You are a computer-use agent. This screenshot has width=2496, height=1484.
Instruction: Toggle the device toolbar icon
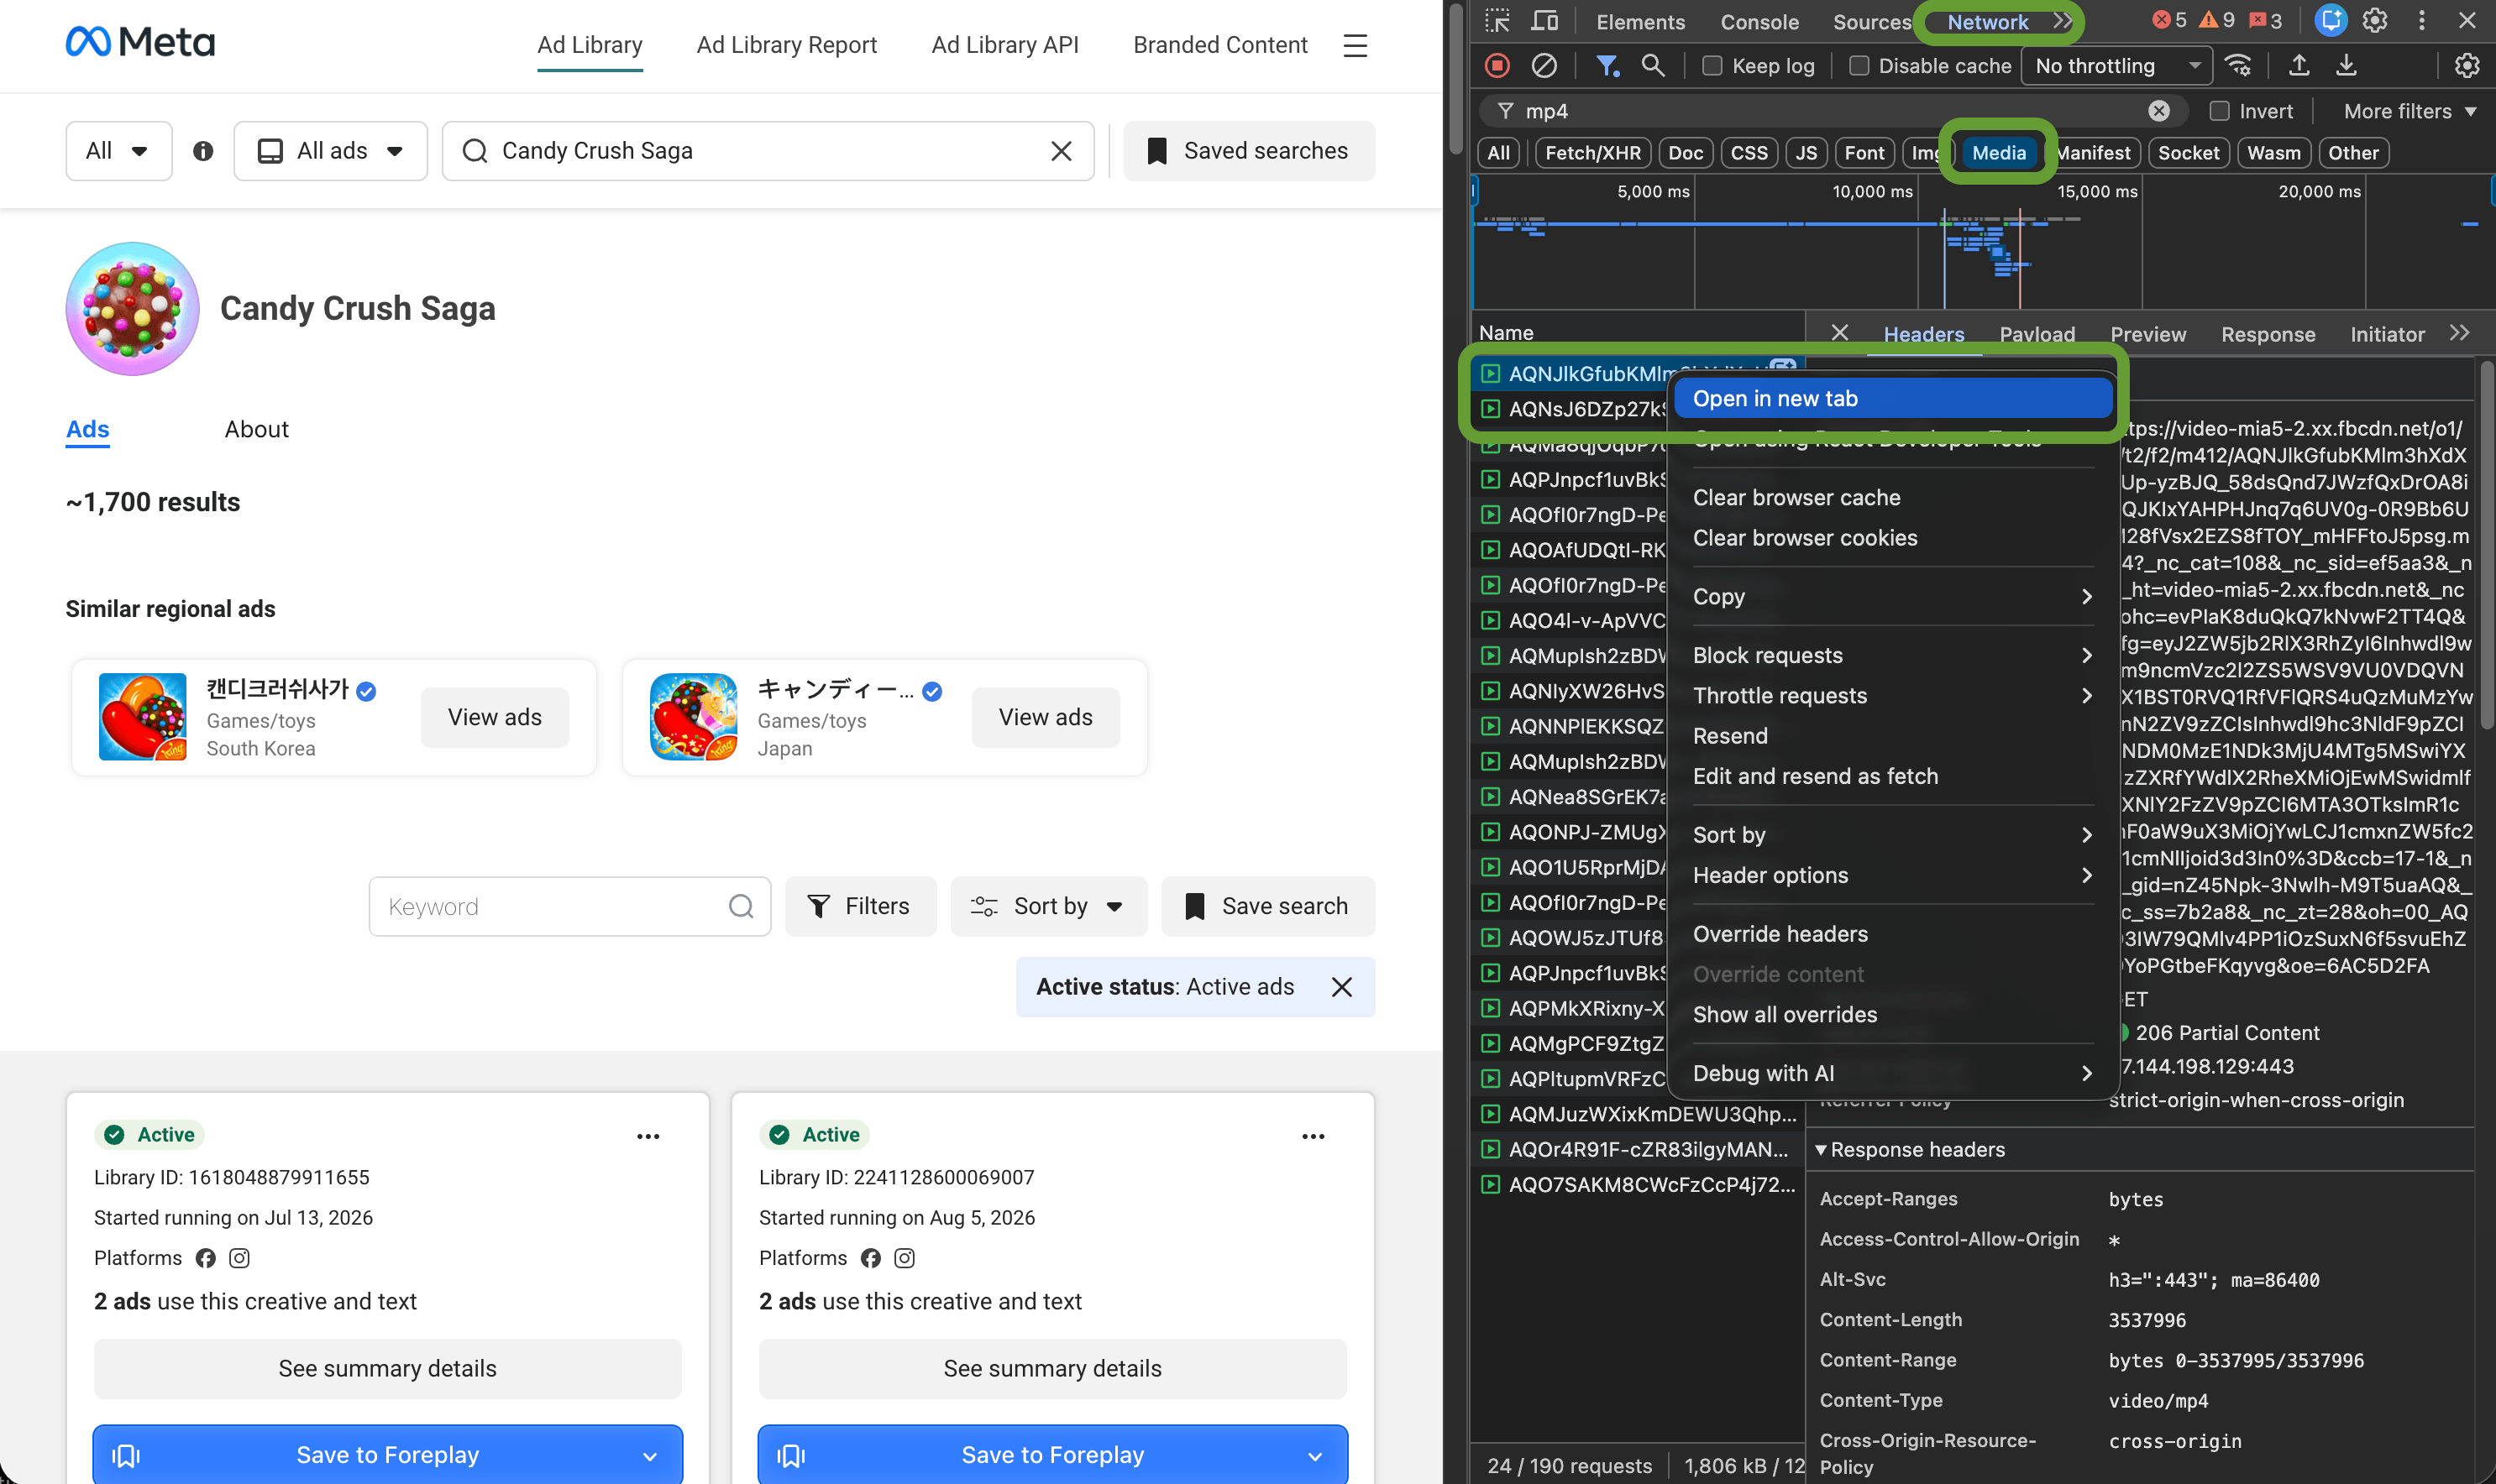(x=1545, y=21)
